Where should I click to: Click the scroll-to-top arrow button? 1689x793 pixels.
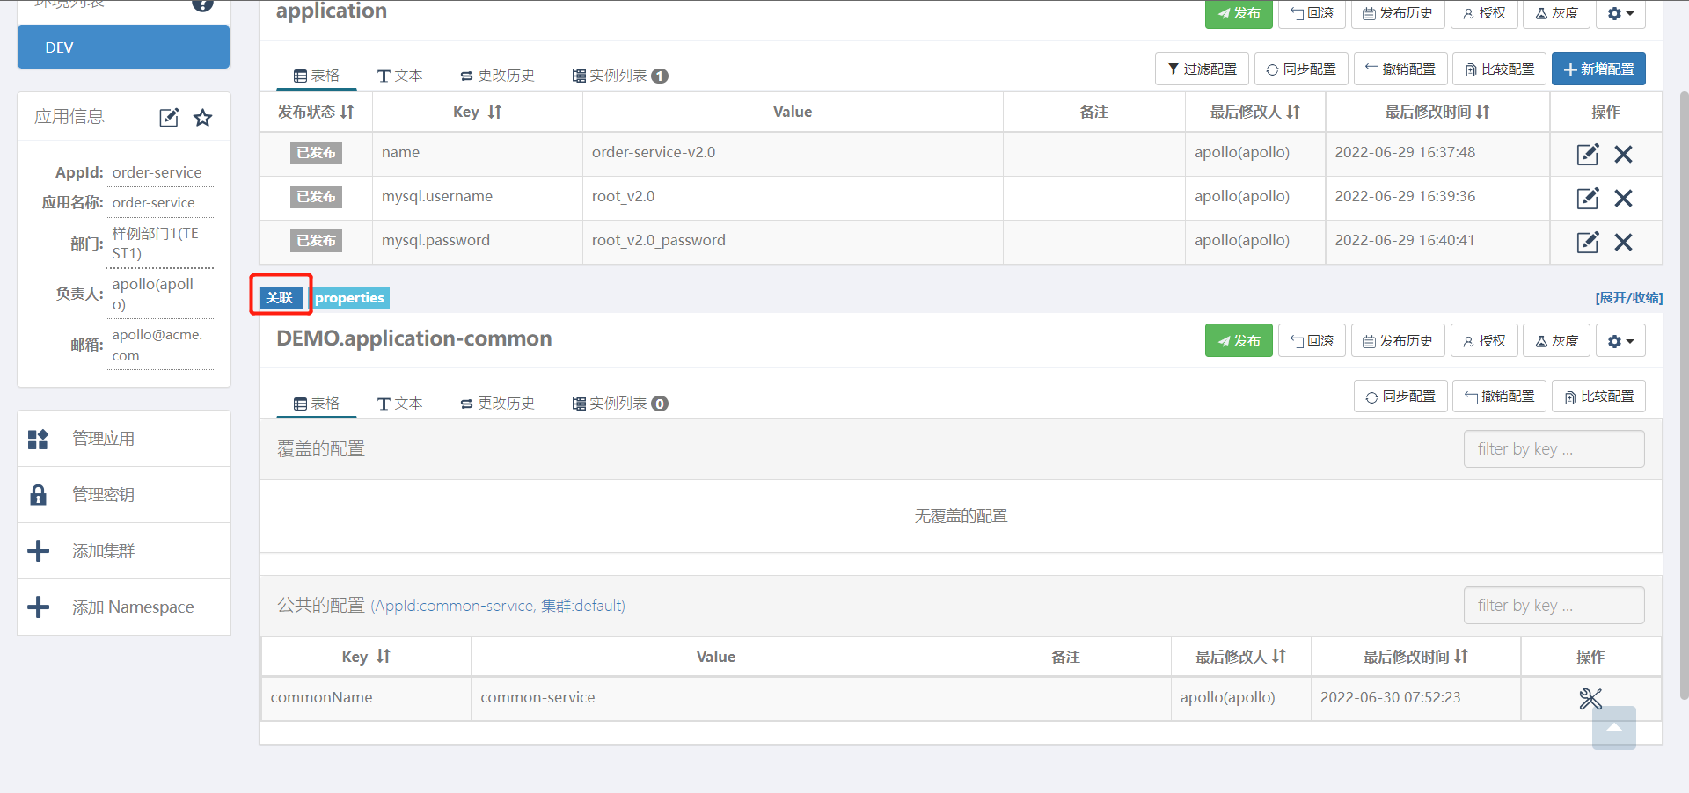1613,728
